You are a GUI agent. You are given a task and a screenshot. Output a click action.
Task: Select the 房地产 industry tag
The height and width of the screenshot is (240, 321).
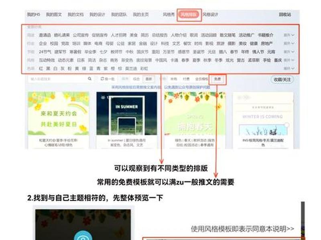(x=266, y=44)
